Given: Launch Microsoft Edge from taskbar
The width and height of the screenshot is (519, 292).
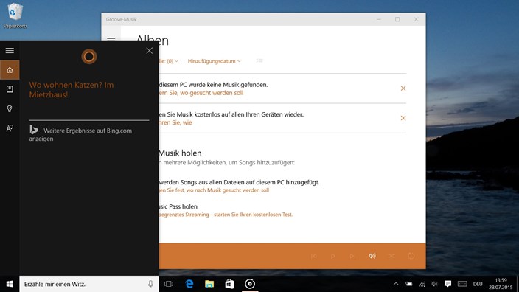Looking at the screenshot, I should (189, 284).
